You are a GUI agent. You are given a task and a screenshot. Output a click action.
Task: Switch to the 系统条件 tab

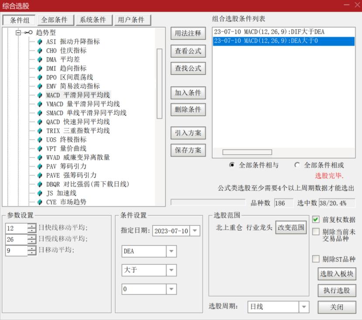click(93, 20)
